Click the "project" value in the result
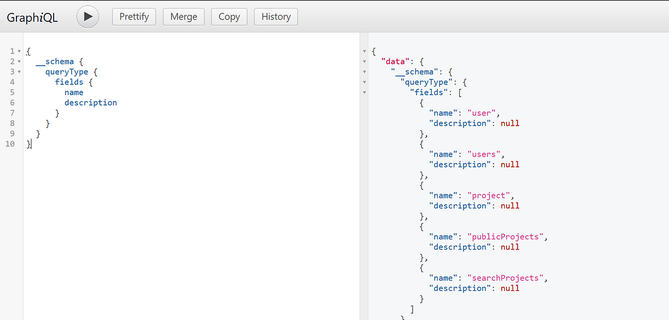This screenshot has width=669, height=320. pos(488,195)
